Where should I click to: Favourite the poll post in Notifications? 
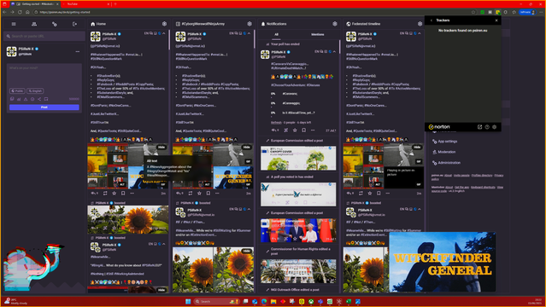pos(295,130)
